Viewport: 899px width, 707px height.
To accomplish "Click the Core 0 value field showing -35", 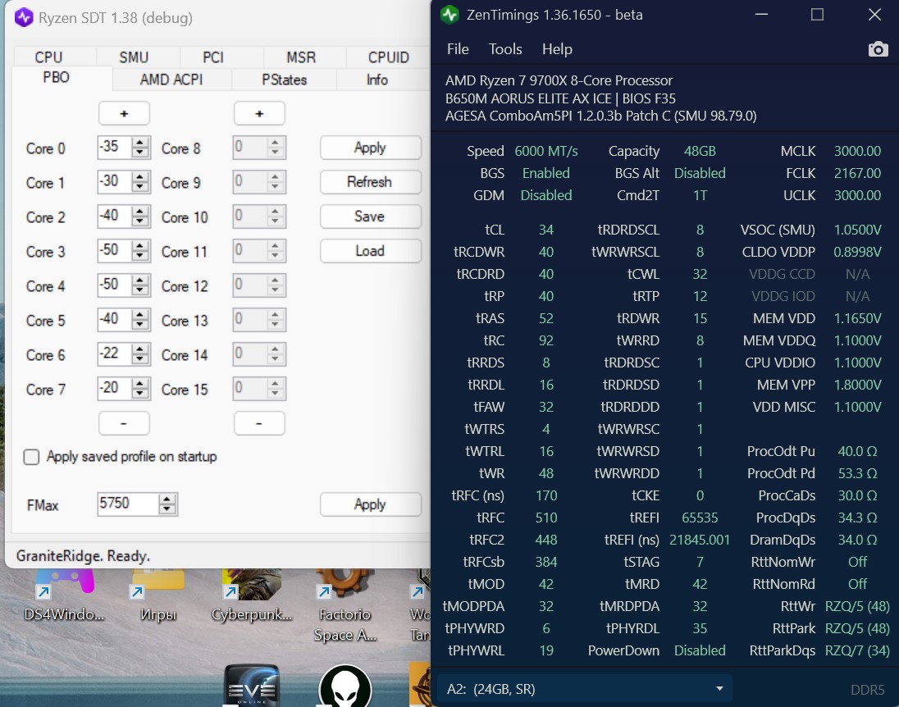I will (114, 148).
